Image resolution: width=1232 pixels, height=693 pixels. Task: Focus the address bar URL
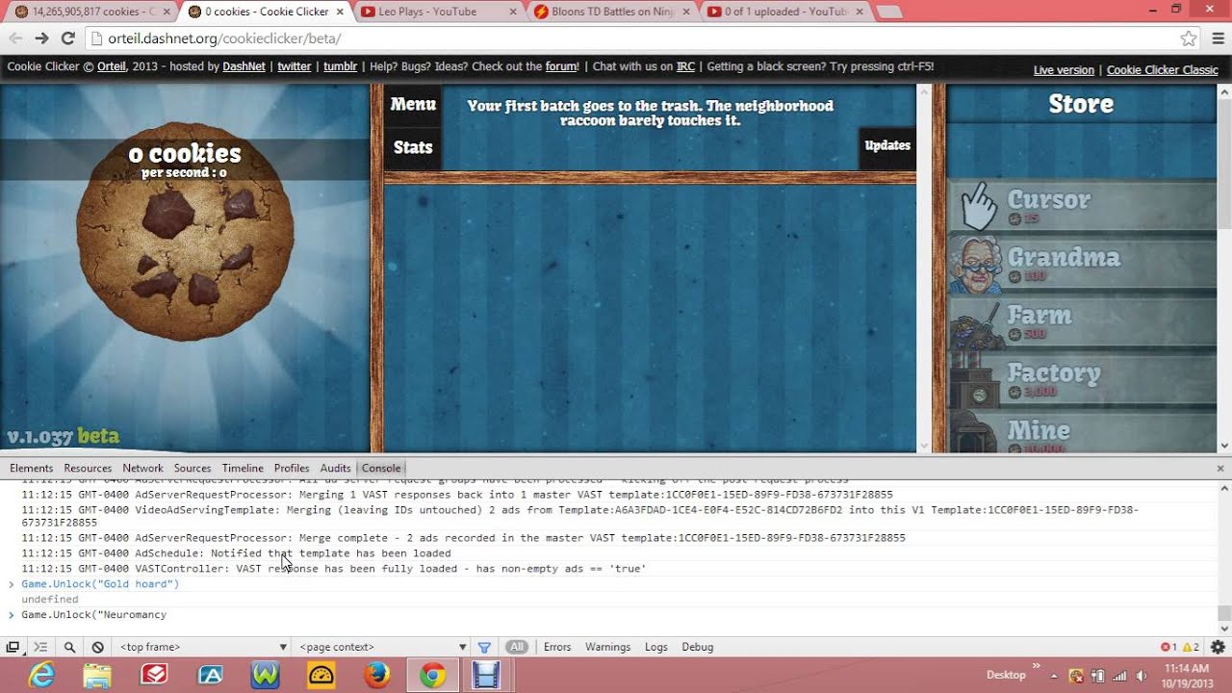(x=225, y=38)
